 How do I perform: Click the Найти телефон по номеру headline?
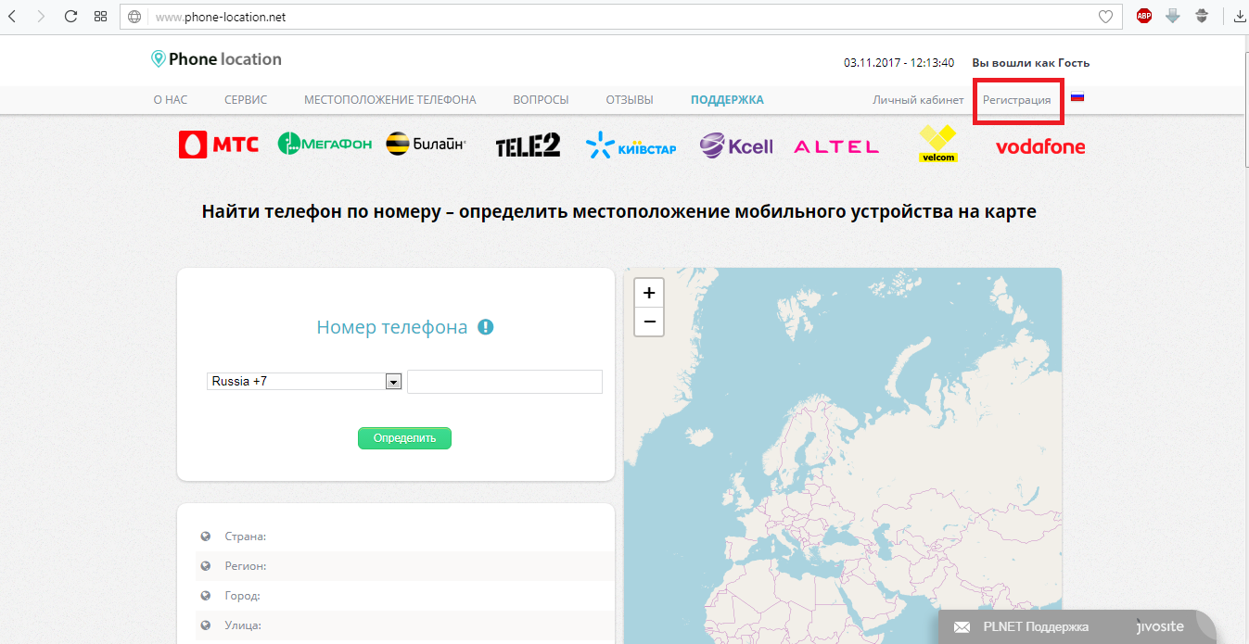618,211
